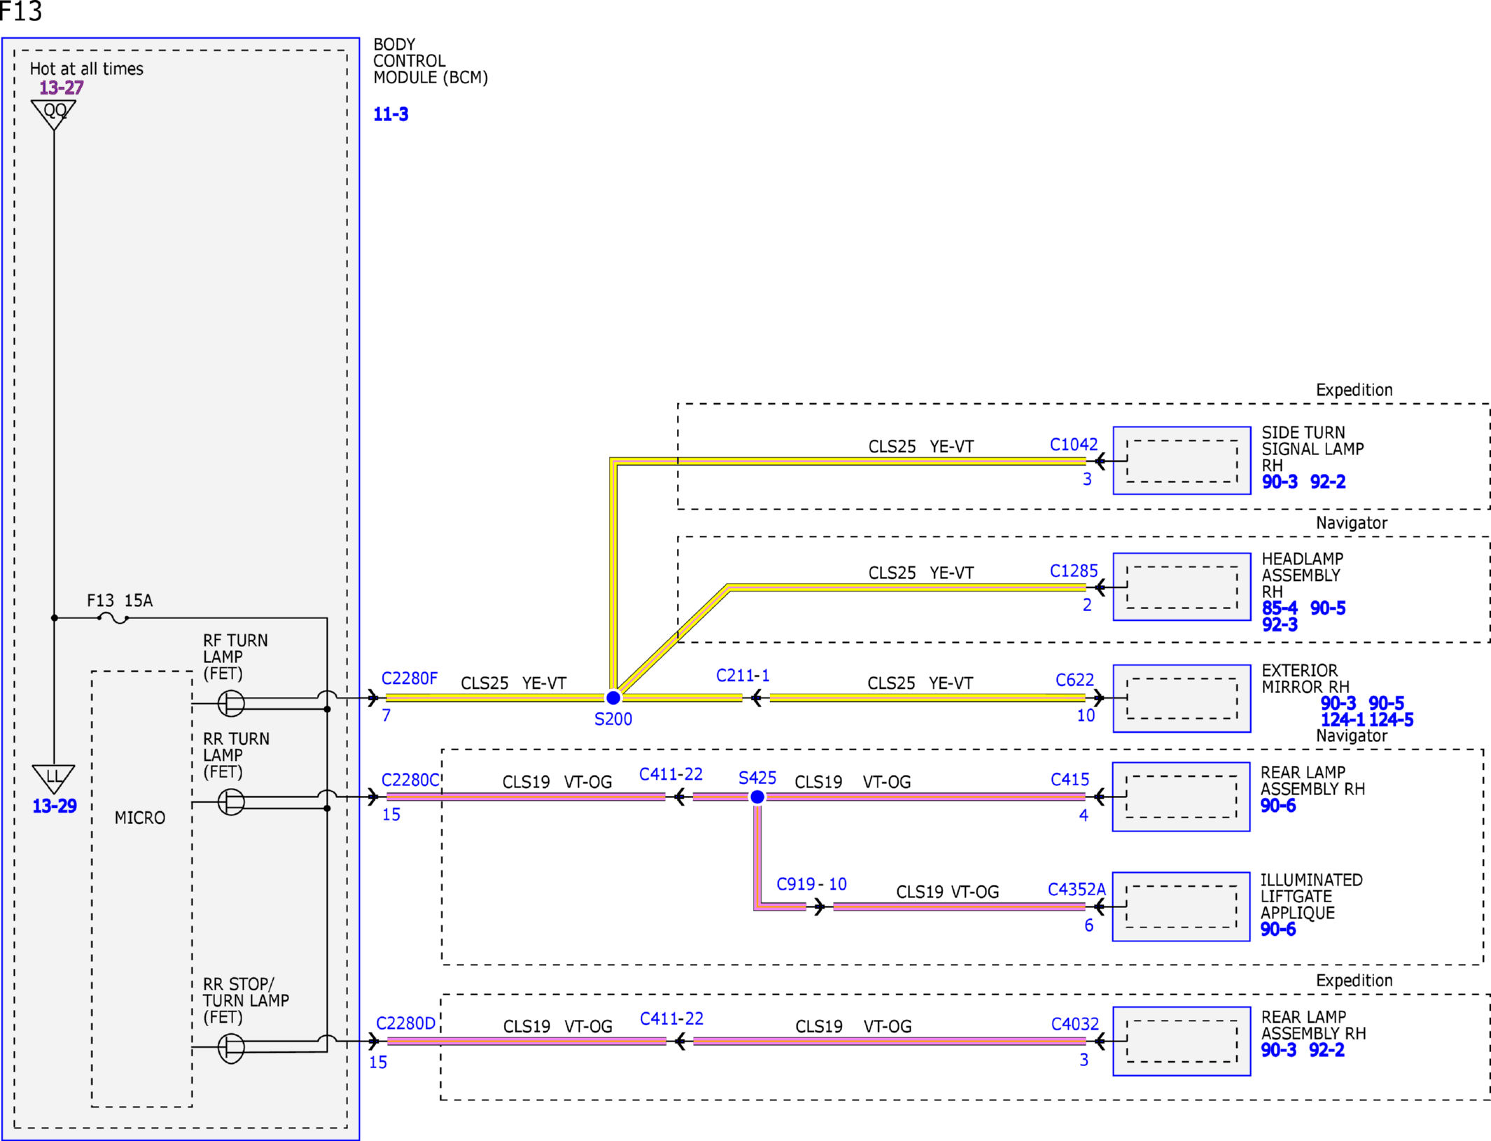Click the F13 15A fuse symbol
1491x1141 pixels.
[113, 618]
